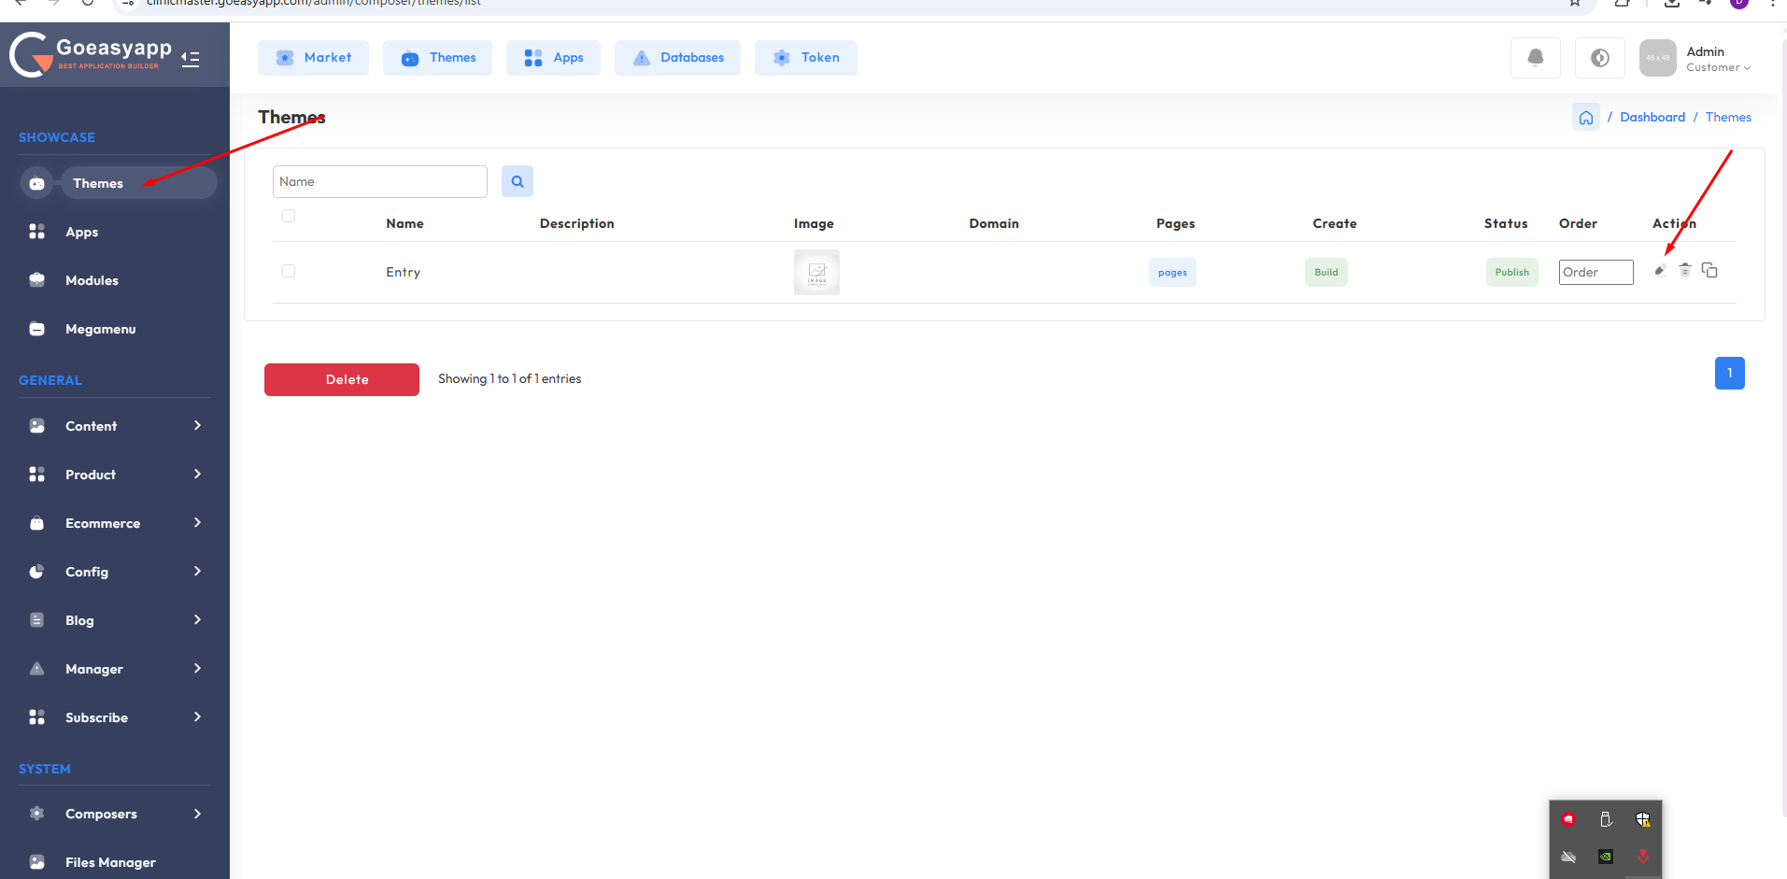This screenshot has height=879, width=1787.
Task: Click the Build button for Entry
Action: point(1326,272)
